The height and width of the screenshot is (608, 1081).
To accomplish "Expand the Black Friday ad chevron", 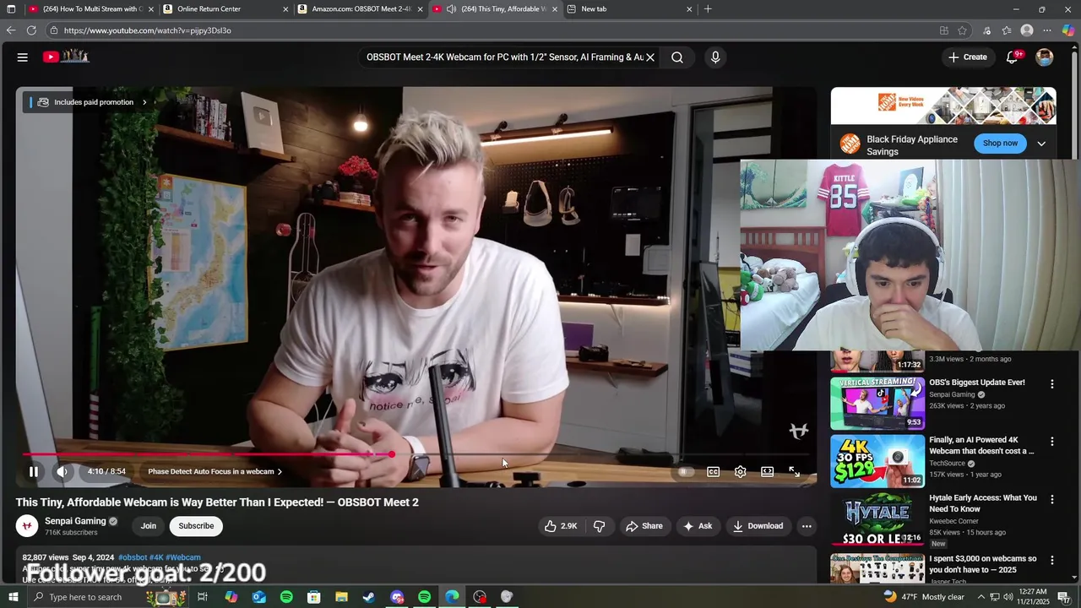I will pos(1041,144).
